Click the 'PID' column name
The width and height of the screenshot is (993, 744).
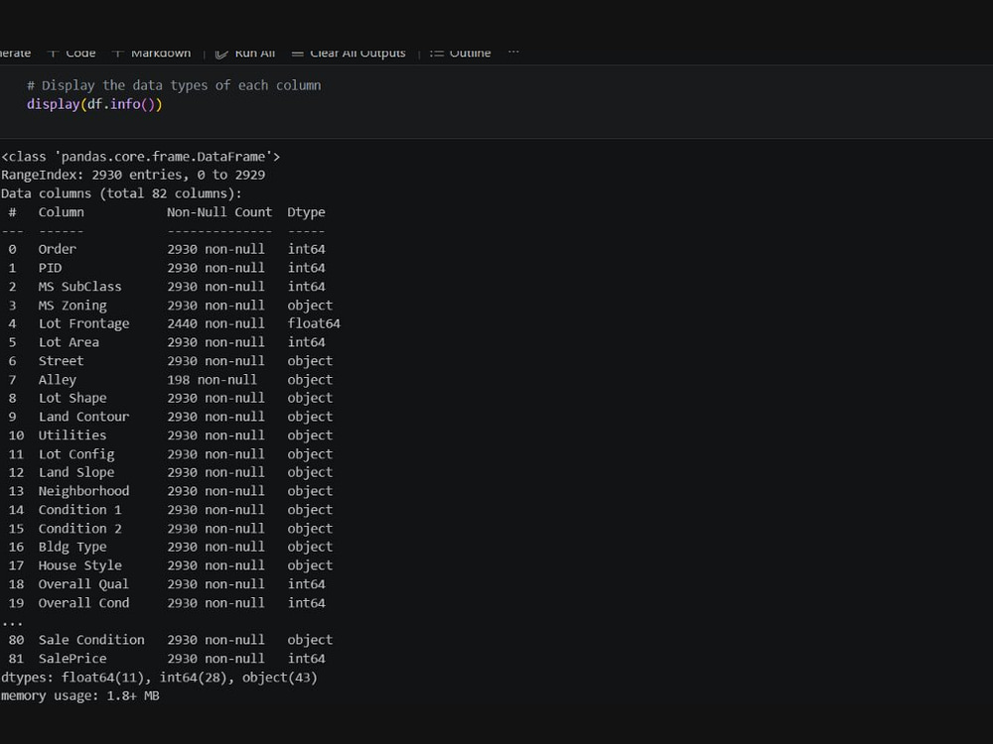[50, 268]
